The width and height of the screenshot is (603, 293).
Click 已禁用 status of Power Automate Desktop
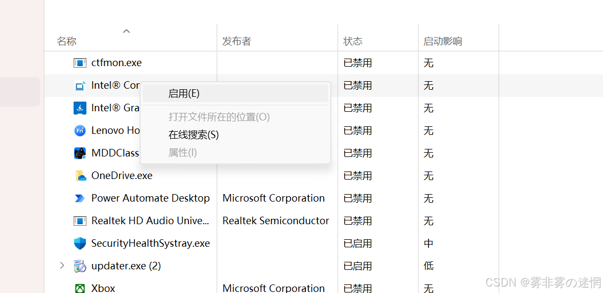358,198
